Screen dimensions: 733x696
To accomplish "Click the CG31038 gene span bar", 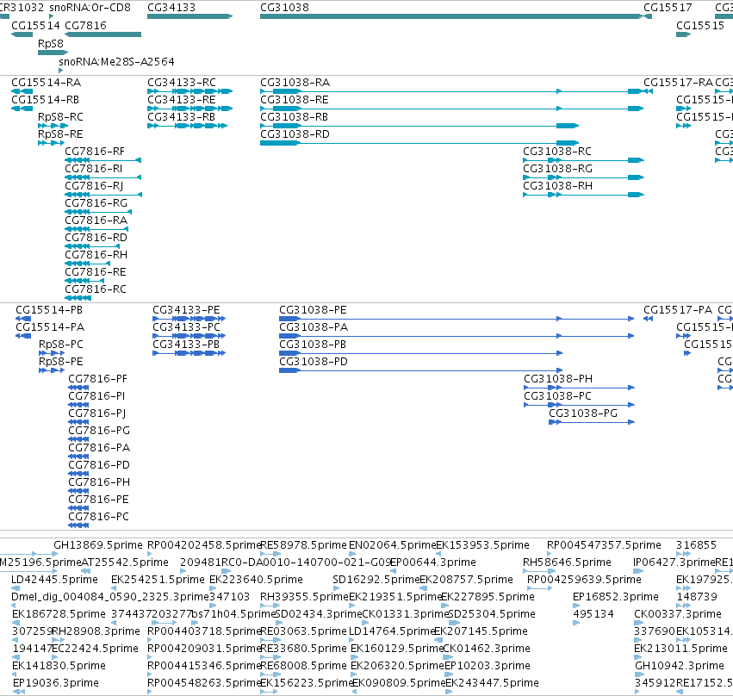I will (x=451, y=16).
